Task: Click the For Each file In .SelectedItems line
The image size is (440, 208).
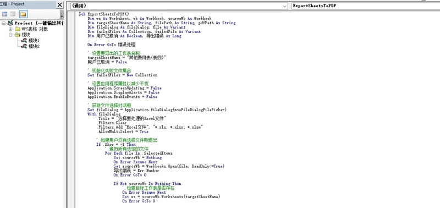Action: 139,154
